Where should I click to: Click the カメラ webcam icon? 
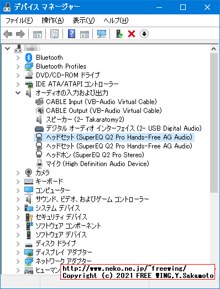click(29, 173)
